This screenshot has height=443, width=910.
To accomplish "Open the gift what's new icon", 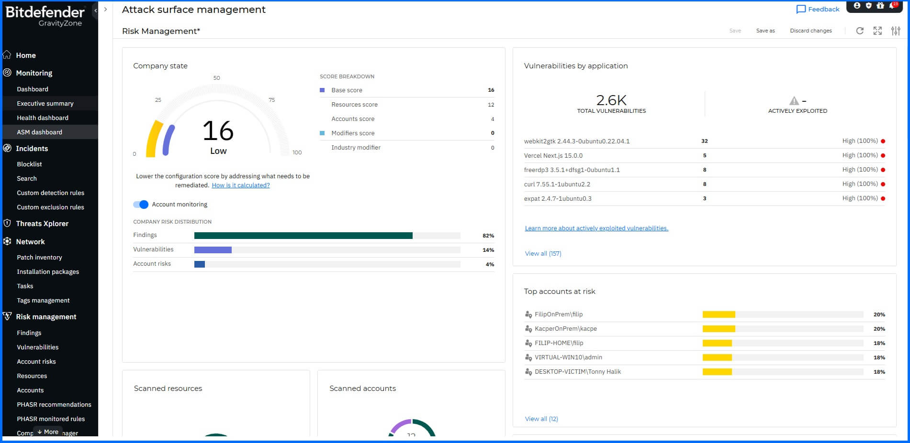I will [880, 6].
